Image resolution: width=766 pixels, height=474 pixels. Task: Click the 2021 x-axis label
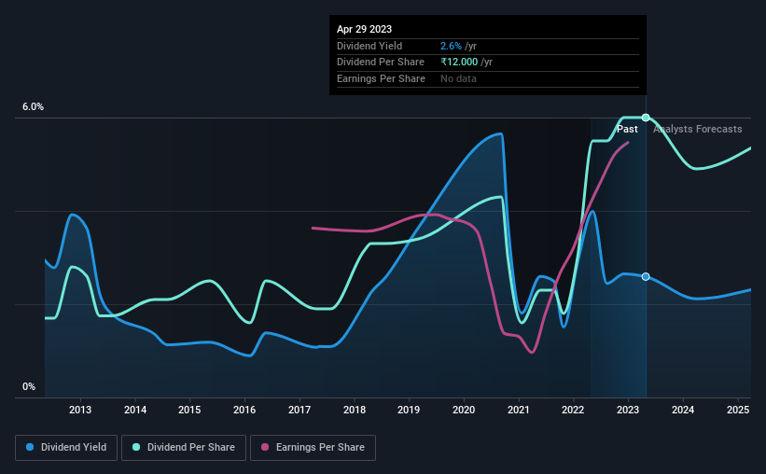point(519,410)
